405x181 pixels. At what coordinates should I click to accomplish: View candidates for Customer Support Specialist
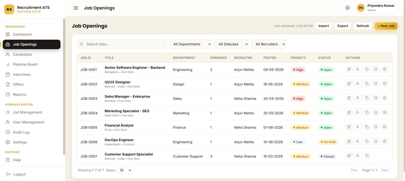click(x=358, y=156)
